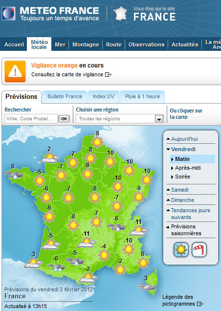The image size is (221, 311).
Task: Click the cloudy sun icon showing -11 in southwest centre
Action: (87, 243)
